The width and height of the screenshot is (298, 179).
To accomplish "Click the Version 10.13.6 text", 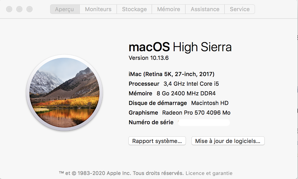I will 149,58.
